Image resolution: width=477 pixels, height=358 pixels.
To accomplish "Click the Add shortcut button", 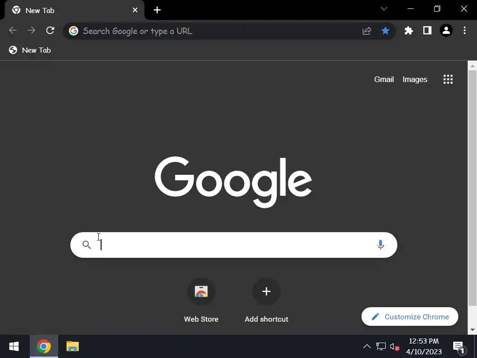I will (266, 301).
